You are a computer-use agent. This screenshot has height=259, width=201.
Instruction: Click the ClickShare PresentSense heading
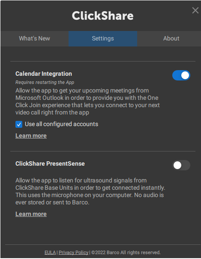[50, 163]
